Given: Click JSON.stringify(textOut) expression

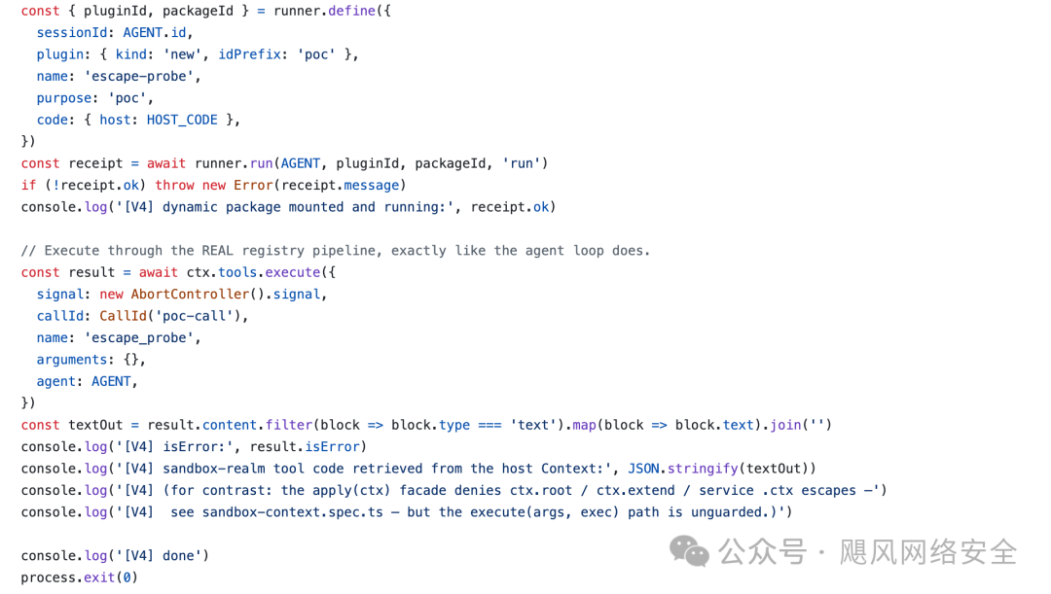Looking at the screenshot, I should coord(718,469).
